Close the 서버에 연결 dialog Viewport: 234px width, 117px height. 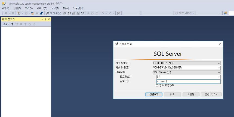click(220, 44)
